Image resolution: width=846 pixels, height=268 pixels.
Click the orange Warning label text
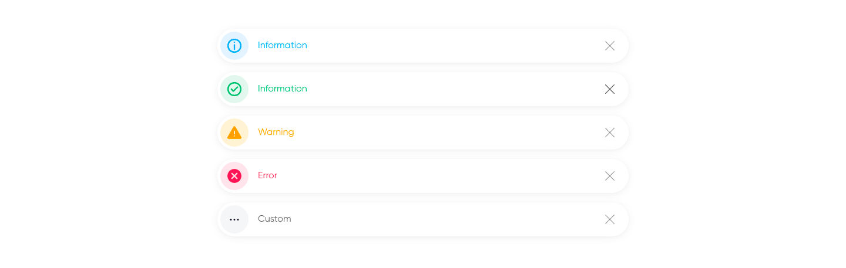[276, 132]
